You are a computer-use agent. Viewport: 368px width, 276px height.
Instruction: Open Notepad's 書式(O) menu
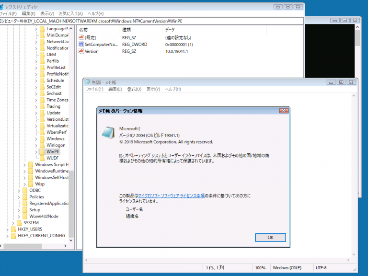pyautogui.click(x=134, y=89)
